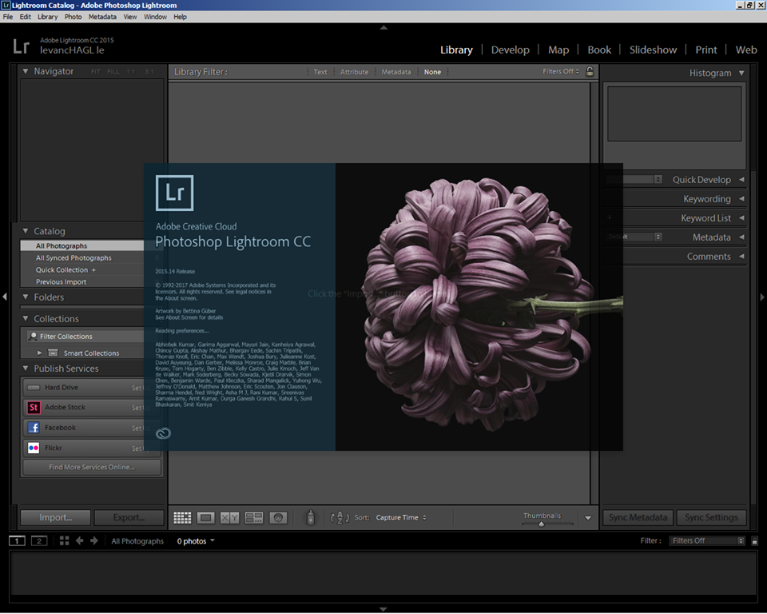Collapse the Folders panel
767x614 pixels.
pos(26,297)
